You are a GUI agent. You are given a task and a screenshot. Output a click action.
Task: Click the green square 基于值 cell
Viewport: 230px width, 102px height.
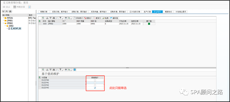tap(149, 24)
